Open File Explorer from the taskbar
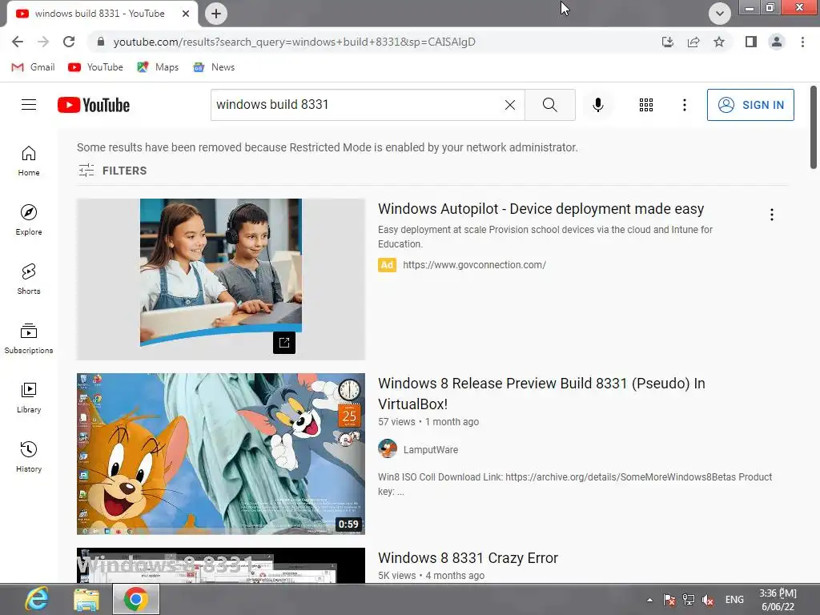820x615 pixels. [86, 600]
